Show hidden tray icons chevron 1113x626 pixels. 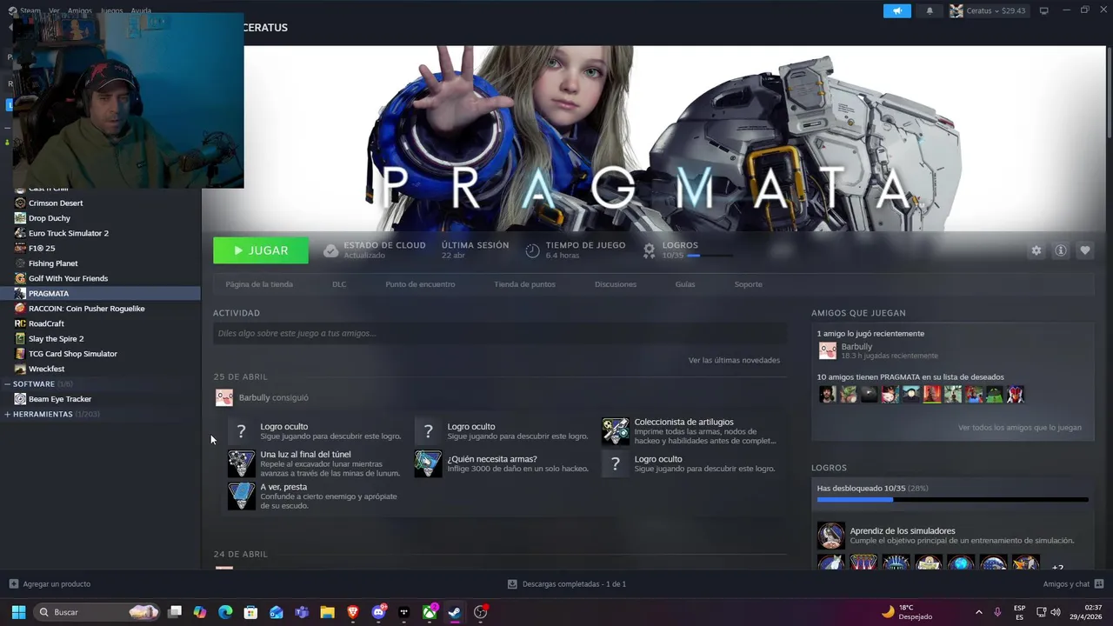978,612
